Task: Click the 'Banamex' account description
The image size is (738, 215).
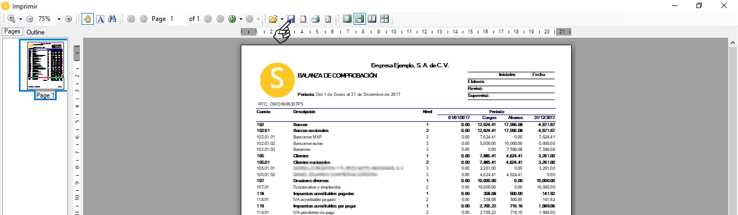Action: [x=302, y=149]
